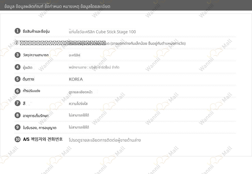Click the number 6 badge beside การปรับแต่ง
252x174 pixels.
(x=18, y=91)
